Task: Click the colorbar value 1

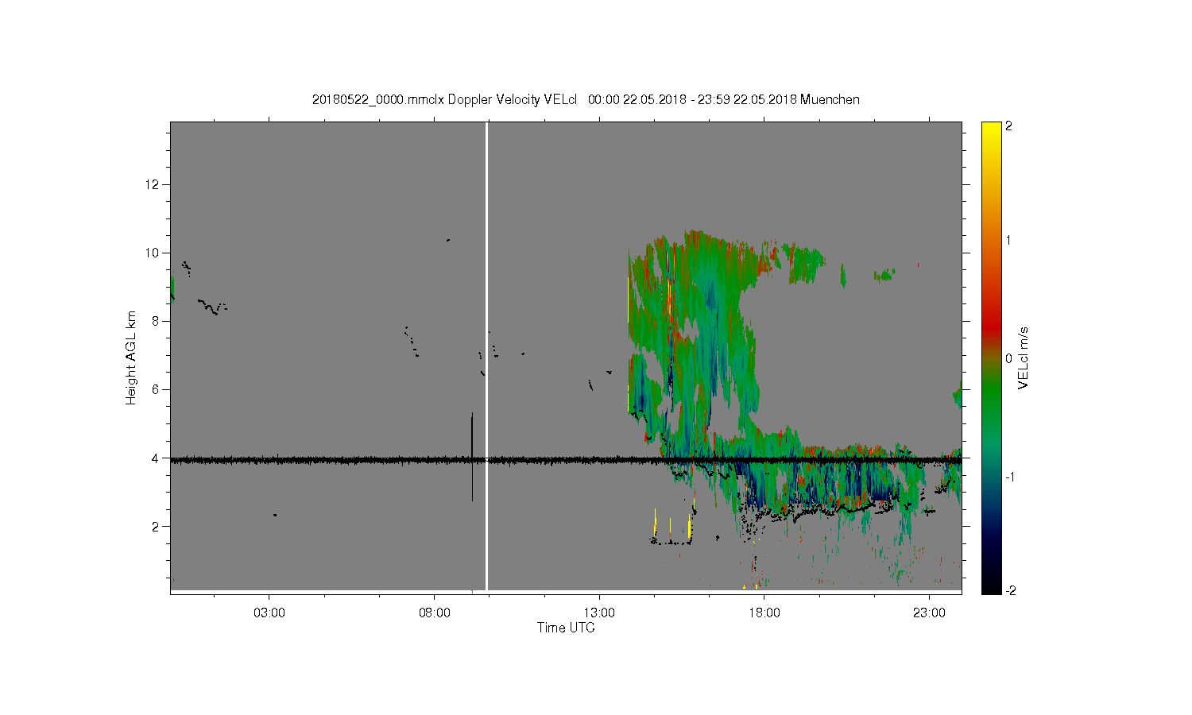Action: tap(1009, 240)
